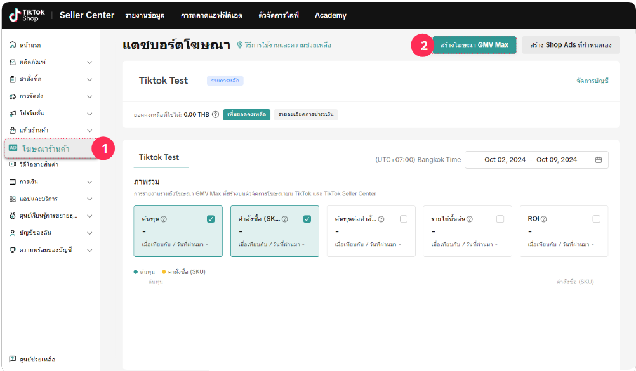Click the info icon beside 0.00 THB balance

(216, 115)
